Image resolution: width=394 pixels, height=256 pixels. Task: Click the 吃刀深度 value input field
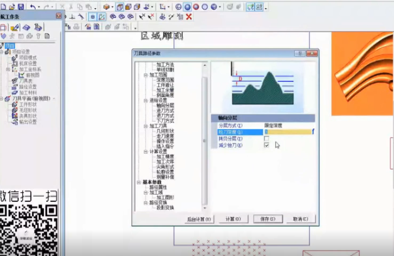[x=287, y=132]
